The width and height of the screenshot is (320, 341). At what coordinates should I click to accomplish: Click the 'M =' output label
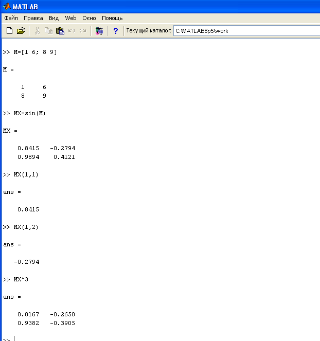pyautogui.click(x=8, y=69)
